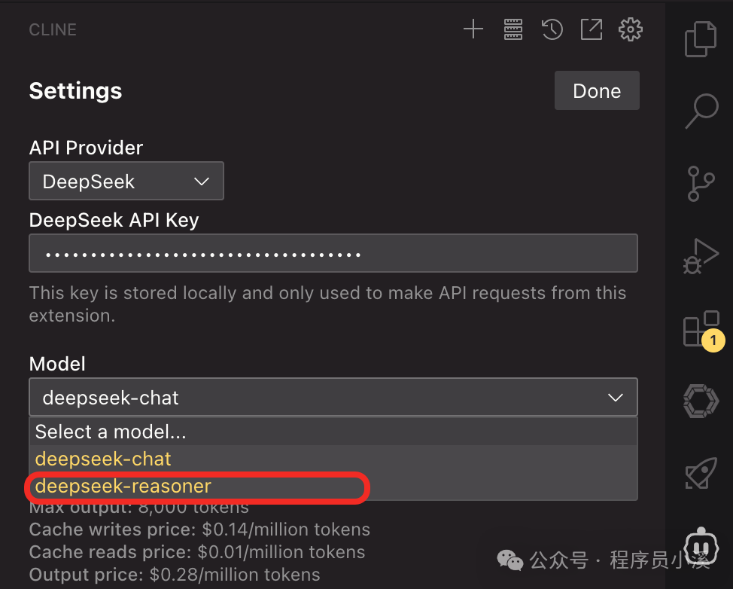Open the MCP Servers icon

pyautogui.click(x=512, y=29)
